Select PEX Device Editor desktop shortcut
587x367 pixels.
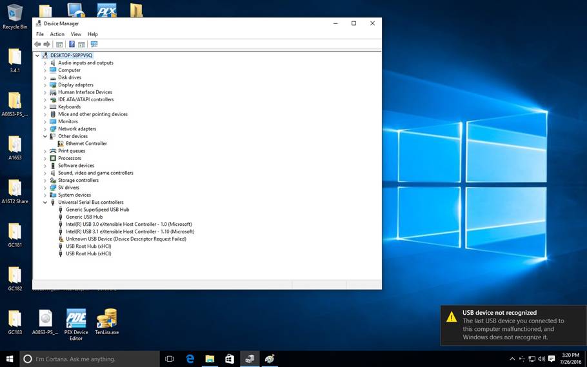tap(76, 324)
